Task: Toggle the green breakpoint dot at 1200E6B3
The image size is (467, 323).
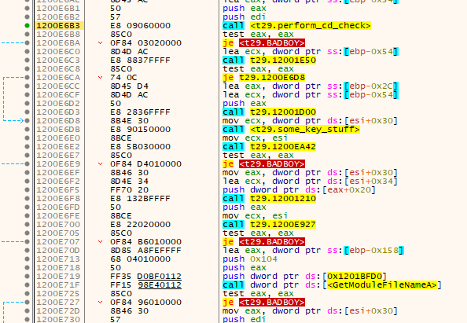Action: tap(27, 26)
